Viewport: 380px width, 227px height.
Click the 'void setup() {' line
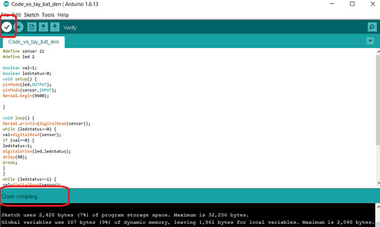(x=19, y=79)
